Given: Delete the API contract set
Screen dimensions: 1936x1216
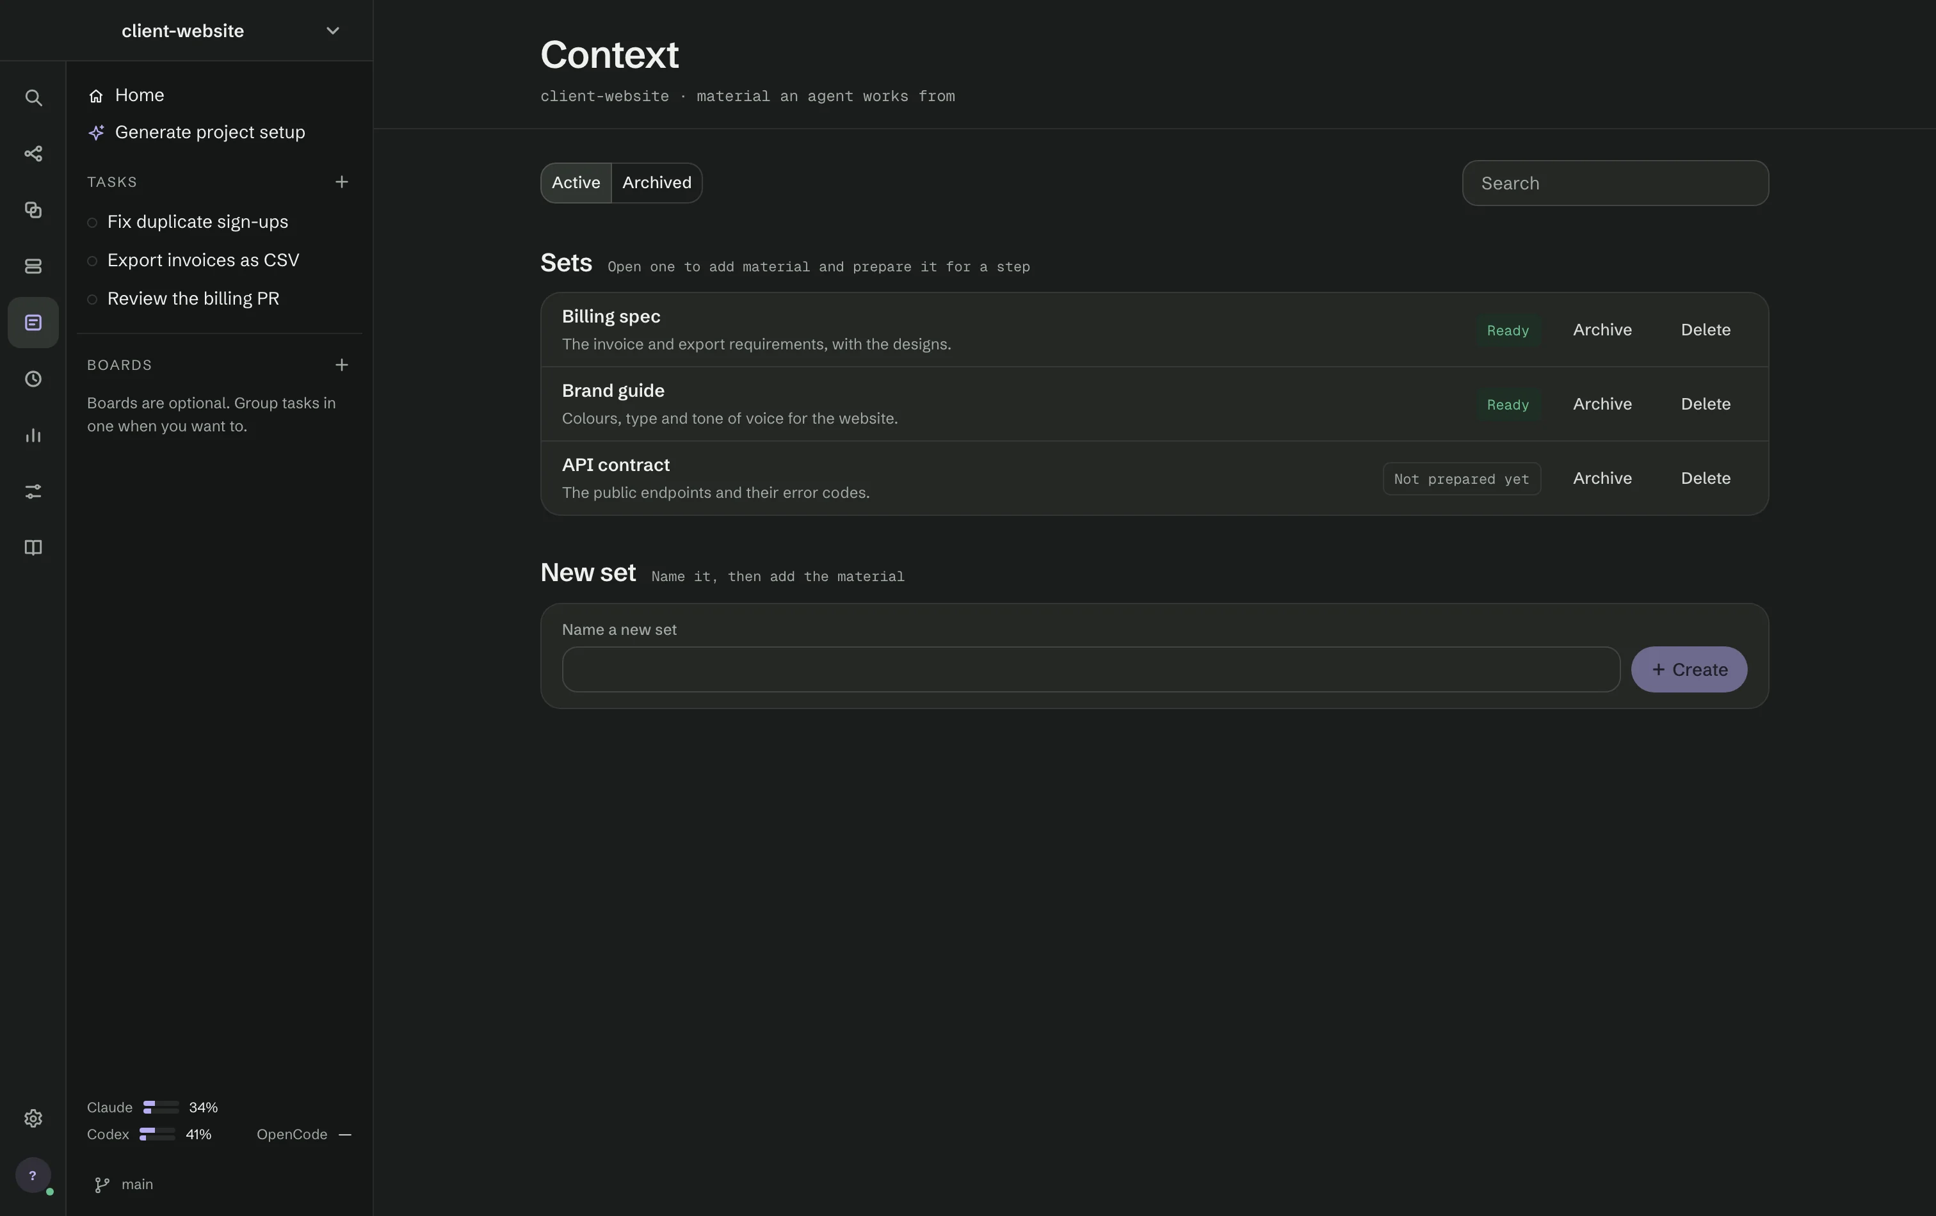Looking at the screenshot, I should pyautogui.click(x=1706, y=478).
